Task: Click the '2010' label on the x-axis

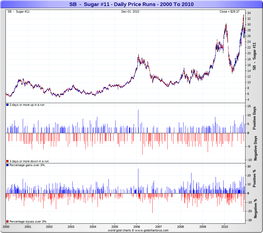Action: 225,227
